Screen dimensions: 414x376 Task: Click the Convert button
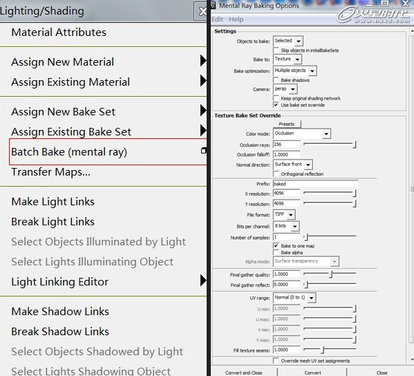click(x=313, y=373)
